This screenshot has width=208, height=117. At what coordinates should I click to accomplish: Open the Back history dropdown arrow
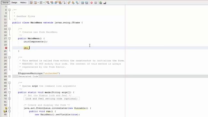point(38,3)
